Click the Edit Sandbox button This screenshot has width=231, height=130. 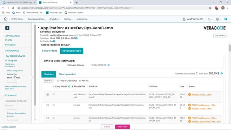click(x=220, y=35)
